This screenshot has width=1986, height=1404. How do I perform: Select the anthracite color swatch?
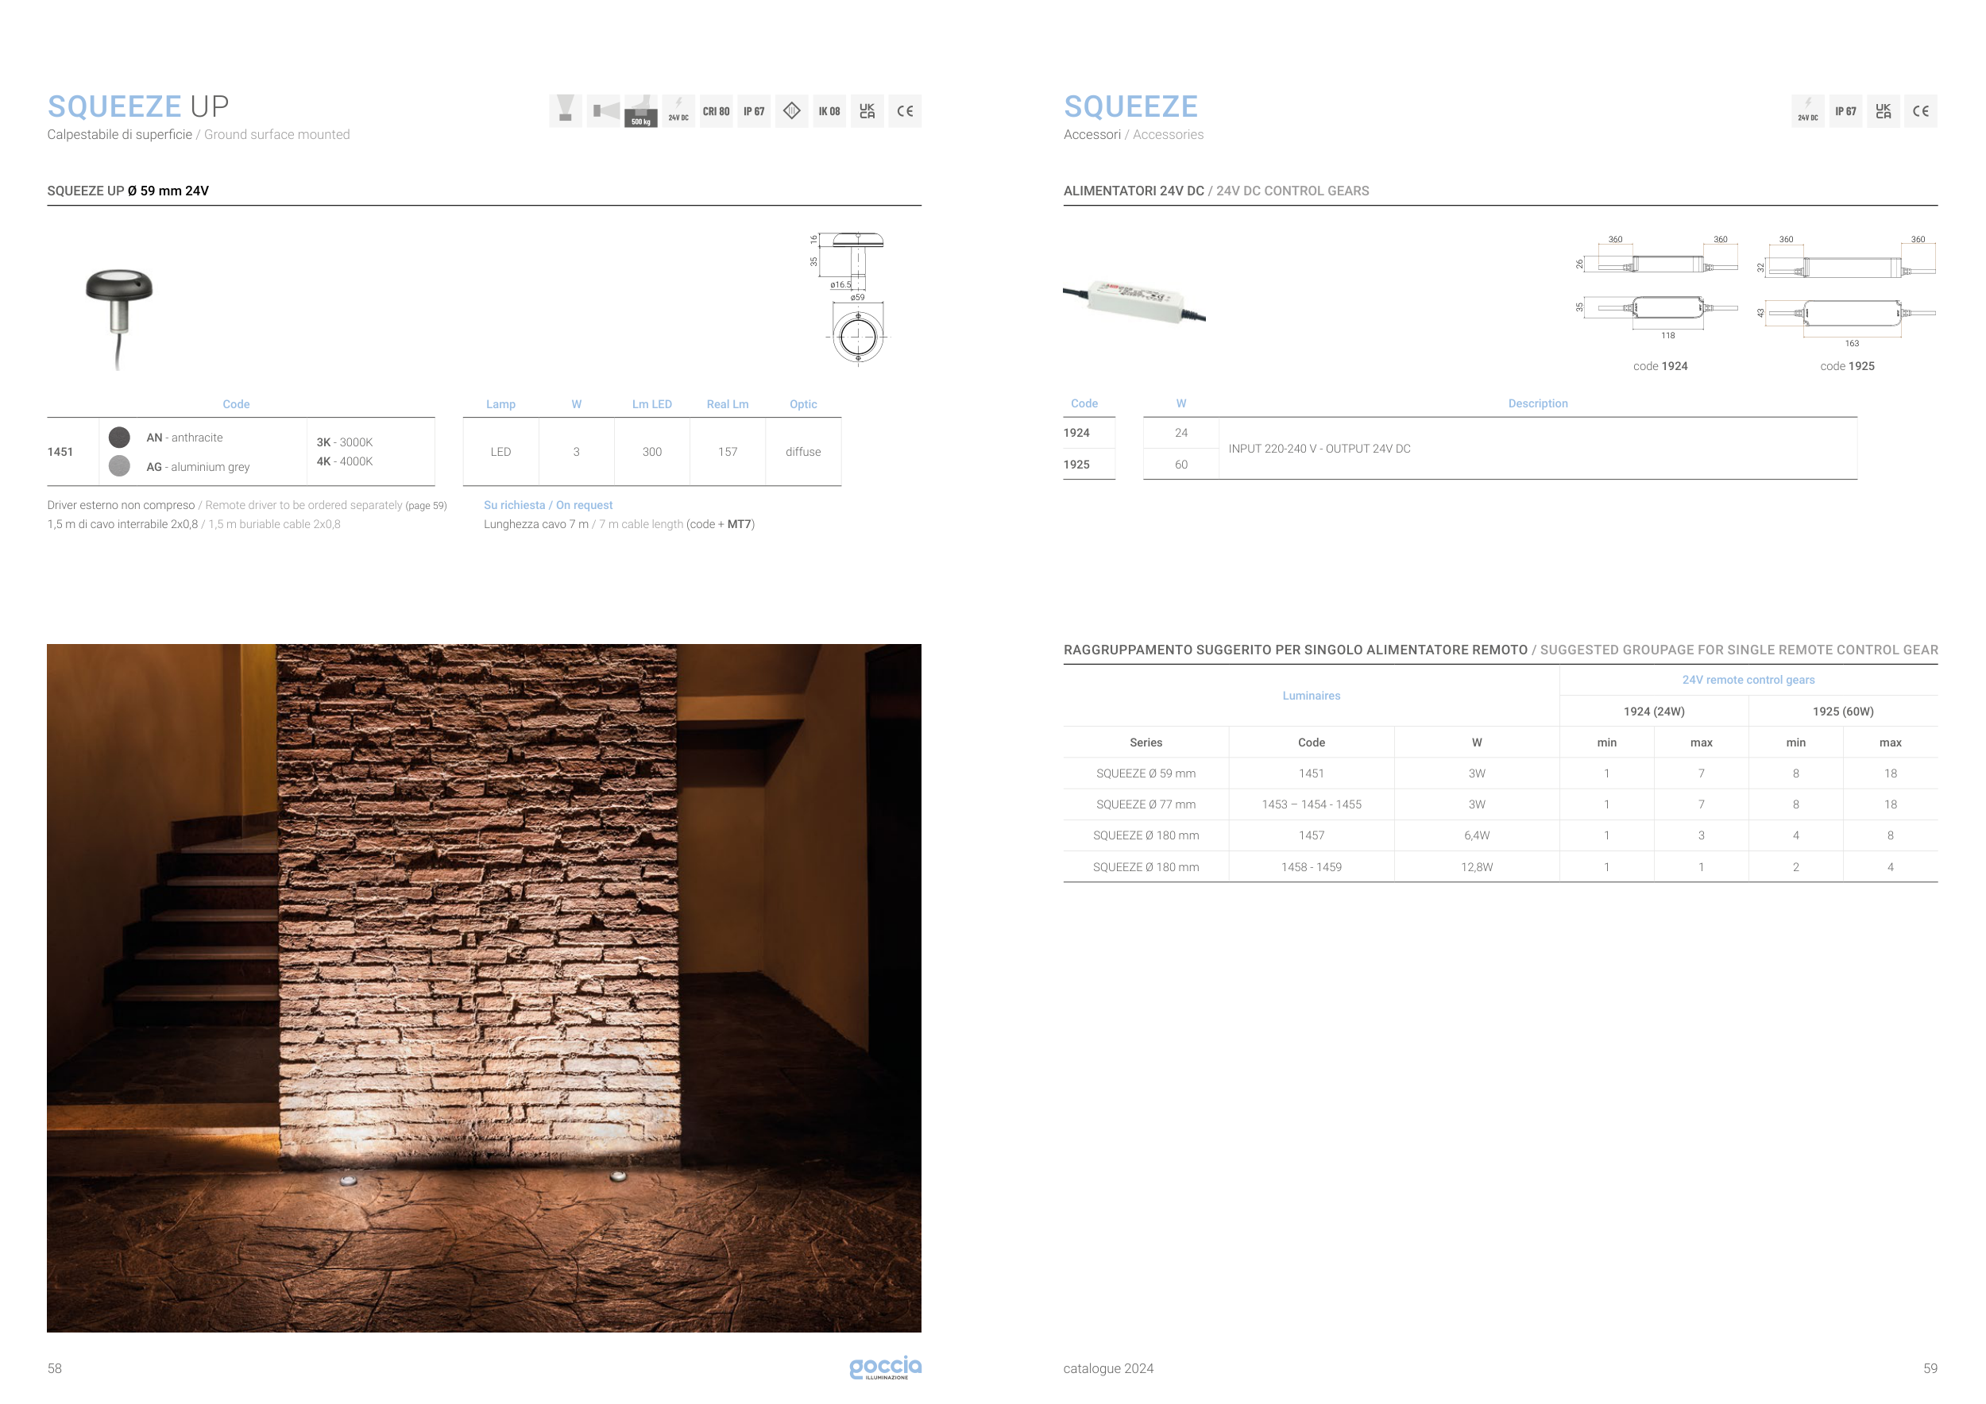pos(119,438)
